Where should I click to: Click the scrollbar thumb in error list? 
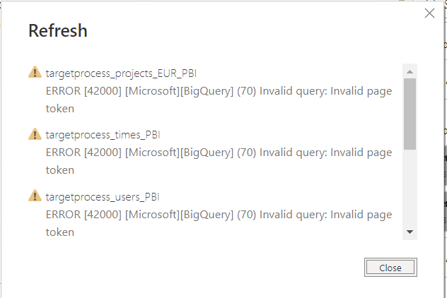(x=410, y=114)
